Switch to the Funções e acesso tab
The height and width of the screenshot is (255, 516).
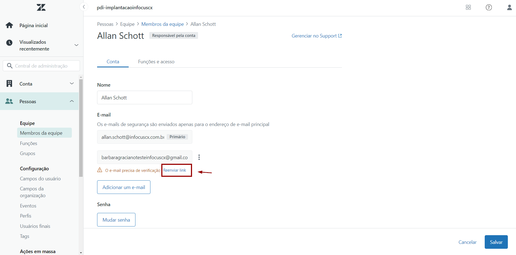(x=156, y=62)
